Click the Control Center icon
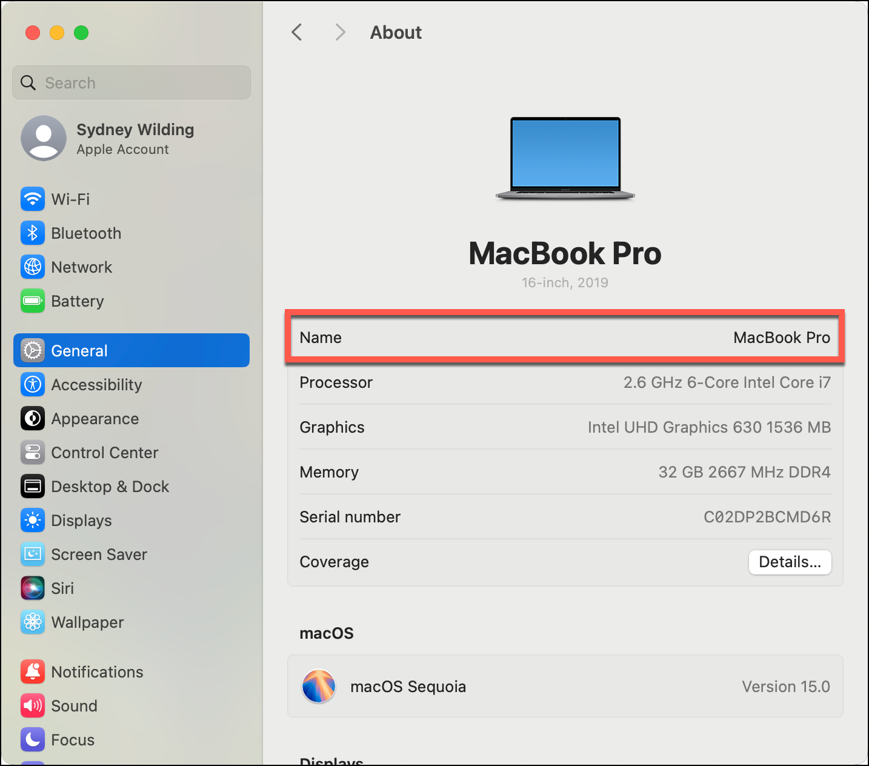 (x=33, y=452)
